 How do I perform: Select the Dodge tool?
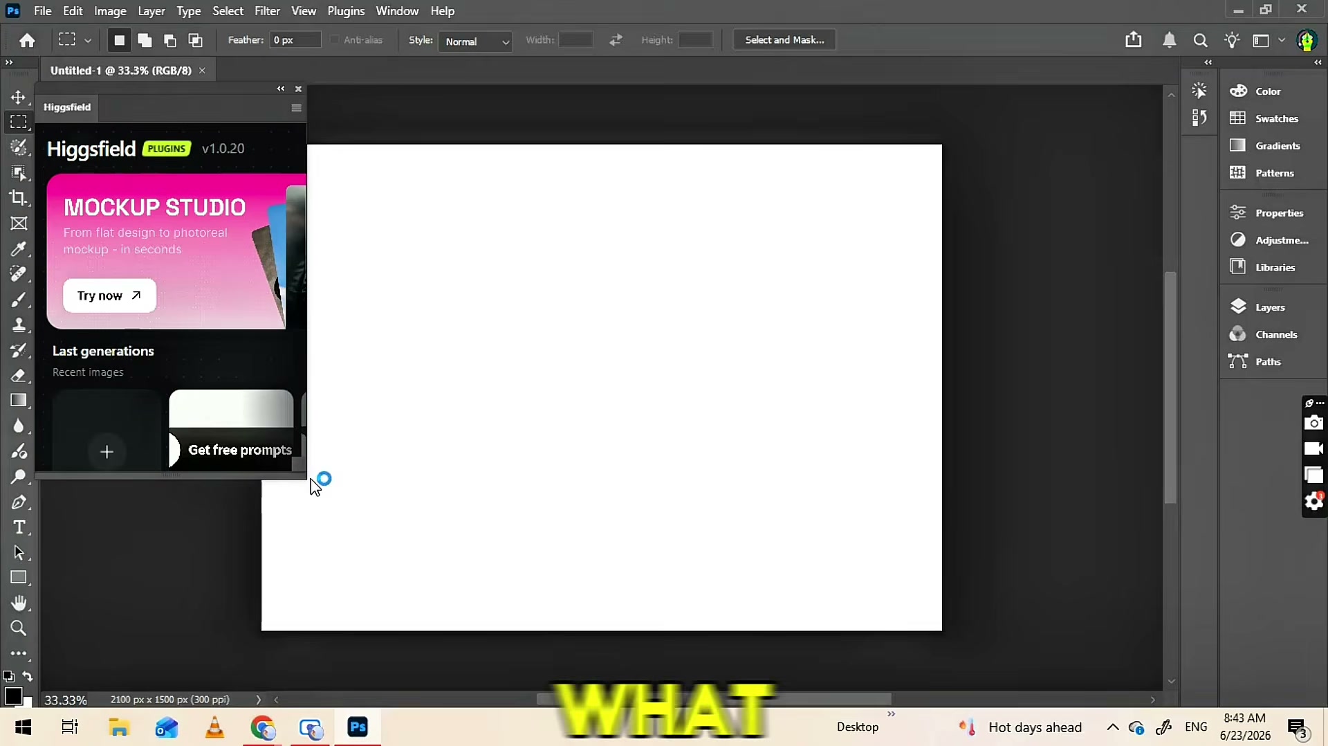[19, 477]
